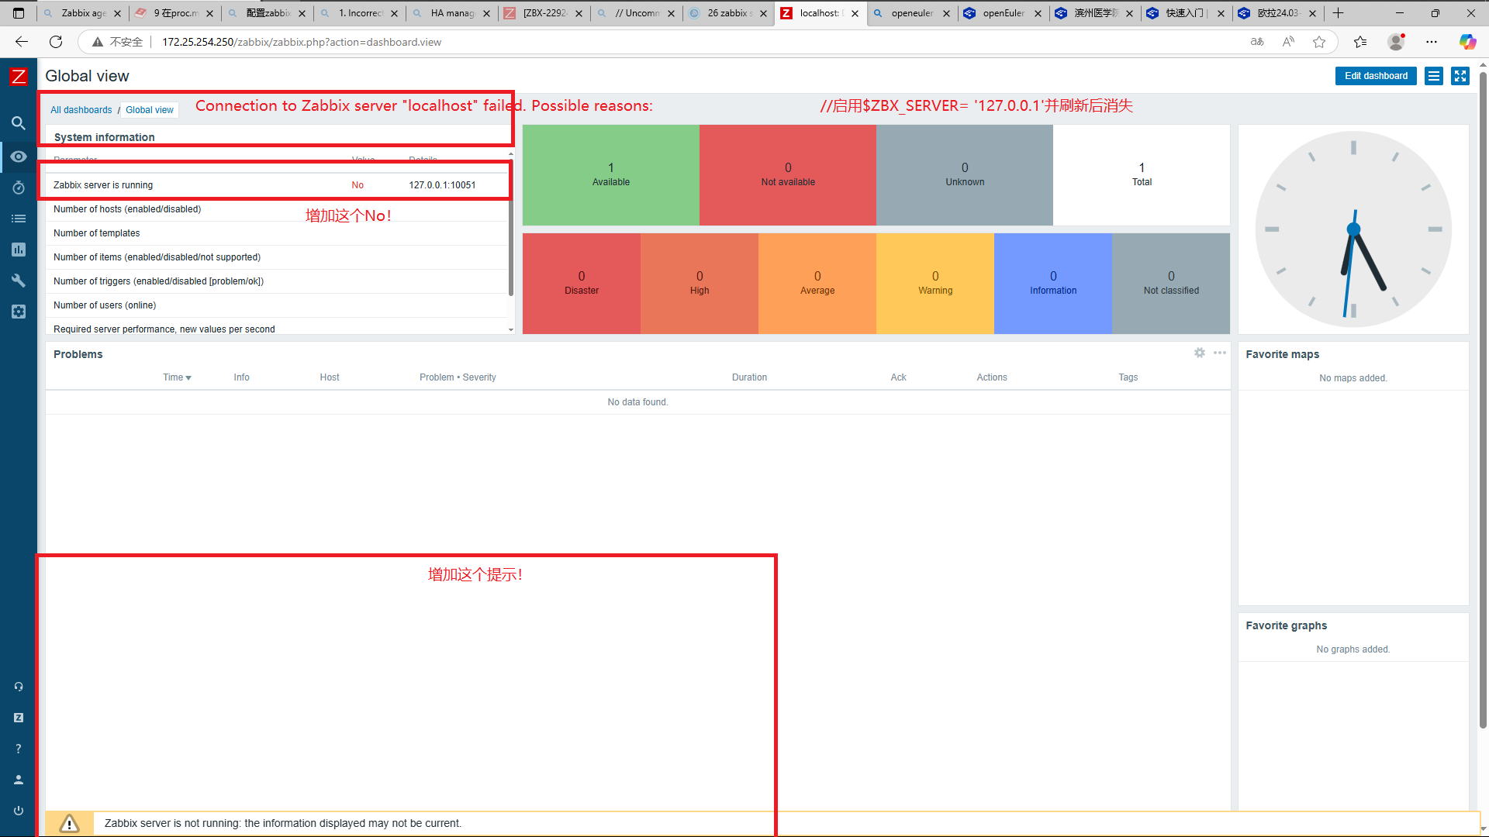Open the User settings person icon
Screen dimensions: 1489x837
tap(19, 780)
